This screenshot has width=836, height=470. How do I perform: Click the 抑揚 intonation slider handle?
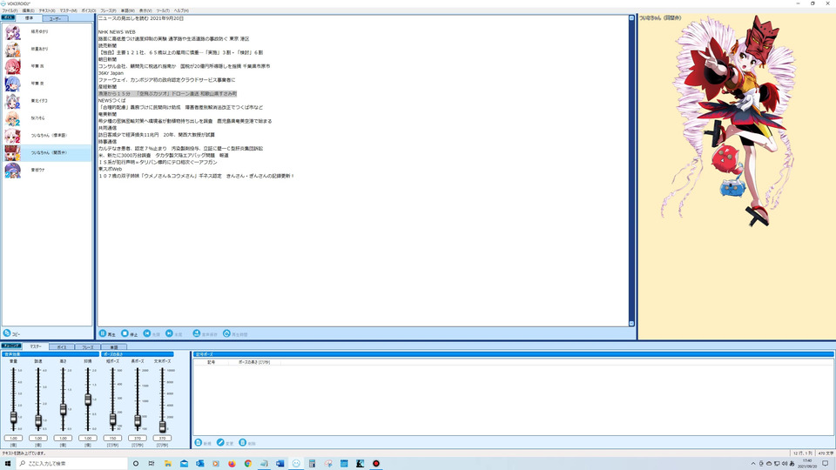pos(88,399)
